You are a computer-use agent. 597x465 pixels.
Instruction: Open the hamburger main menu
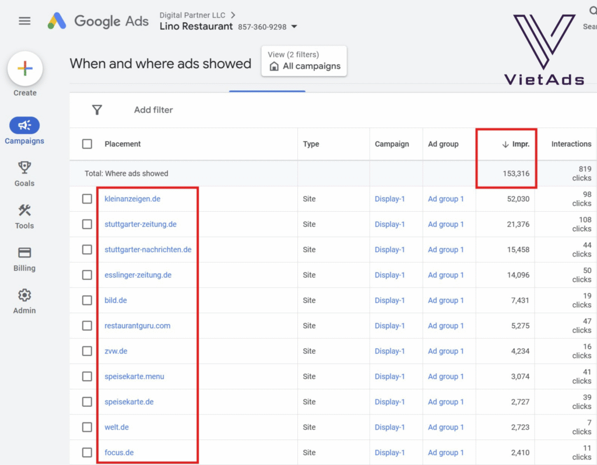tap(24, 21)
